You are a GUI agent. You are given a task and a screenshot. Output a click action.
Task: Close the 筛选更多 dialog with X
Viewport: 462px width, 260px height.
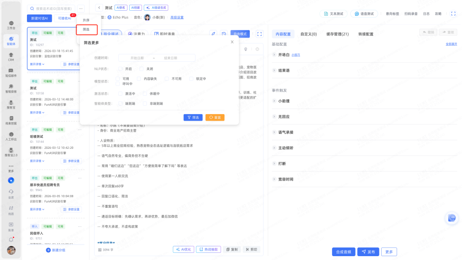point(232,42)
